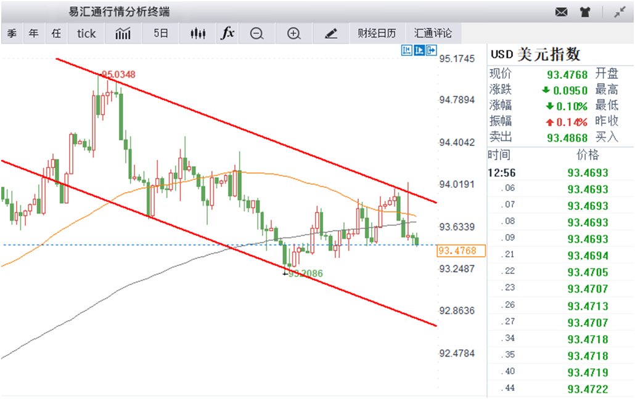Click the 12:56 tick row in price list
Screen dimensions: 635x399
point(560,173)
